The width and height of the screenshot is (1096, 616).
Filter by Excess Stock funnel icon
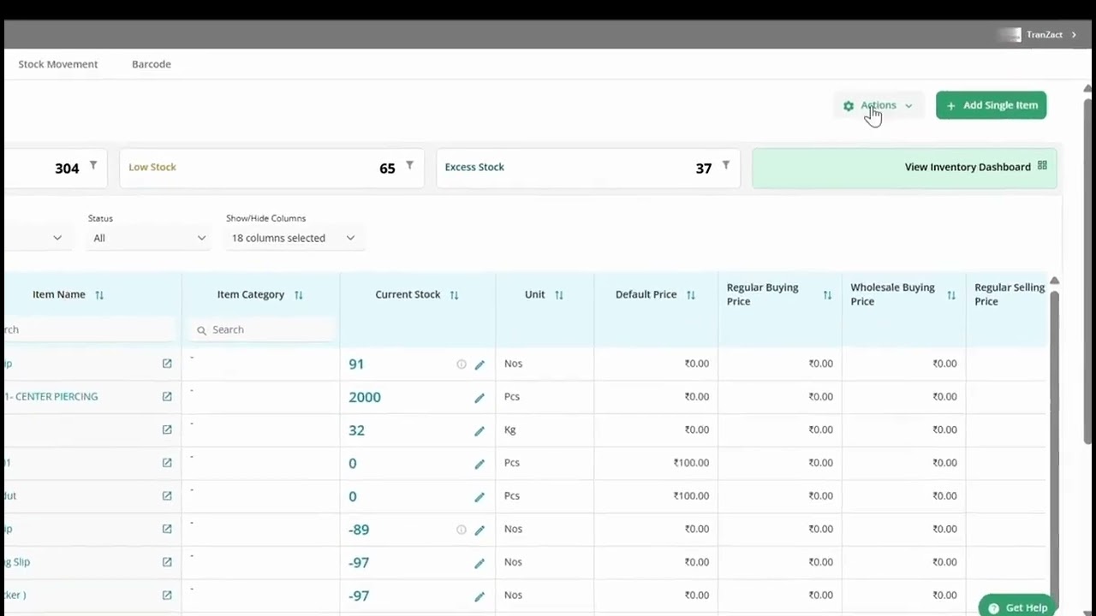[725, 165]
